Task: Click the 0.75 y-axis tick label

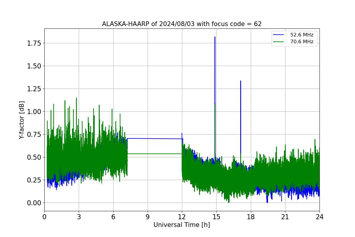Action: click(34, 134)
